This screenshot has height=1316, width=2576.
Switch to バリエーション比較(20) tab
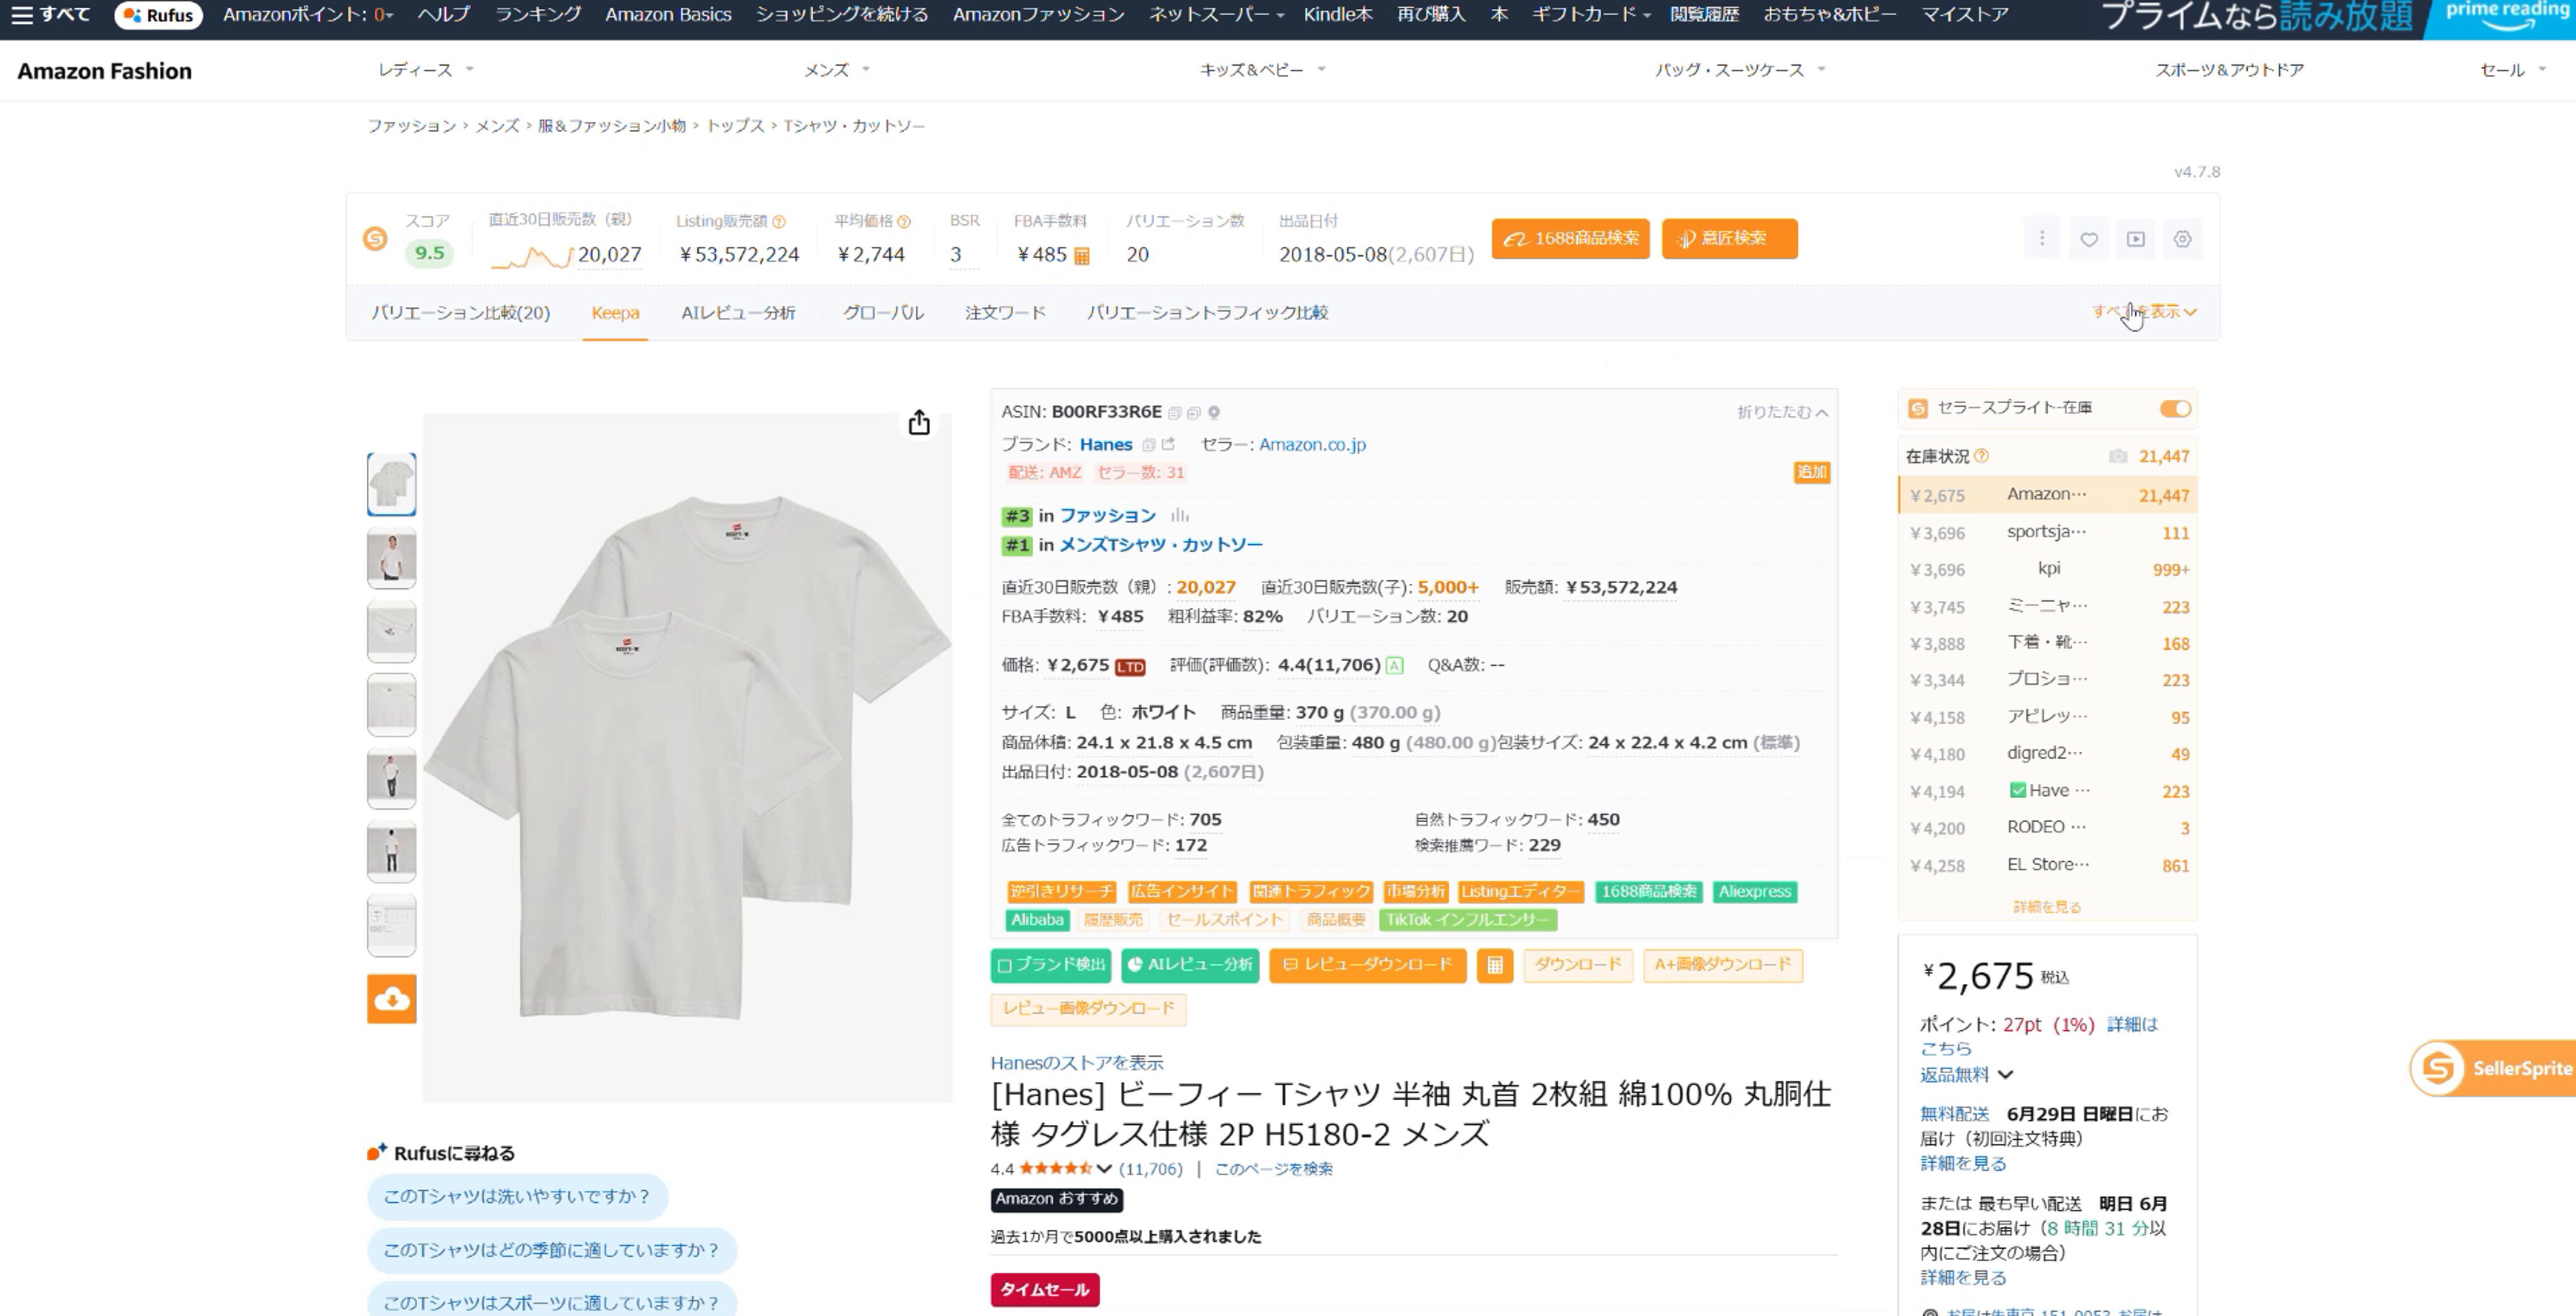coord(461,313)
